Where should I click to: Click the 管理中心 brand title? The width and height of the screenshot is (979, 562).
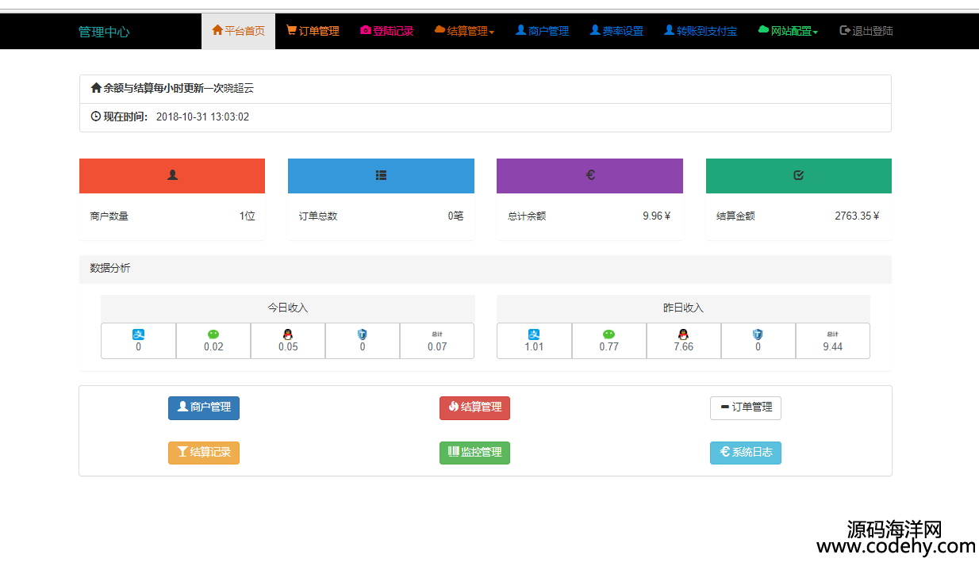tap(104, 32)
